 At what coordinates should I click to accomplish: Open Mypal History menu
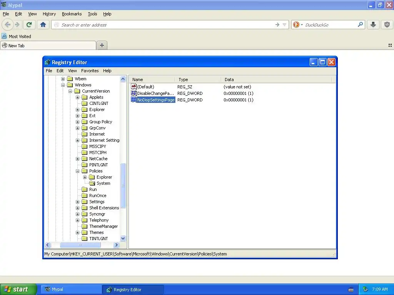point(49,14)
